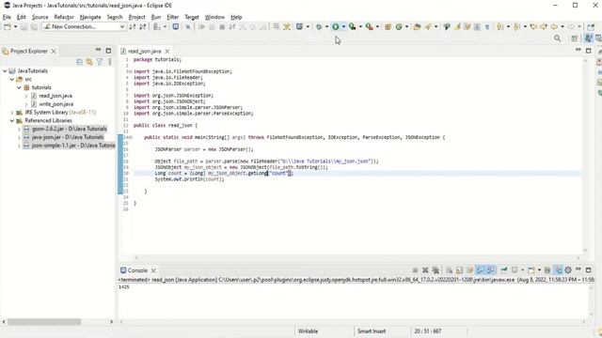The image size is (602, 338).
Task: Click the Coverage launch icon
Action: pyautogui.click(x=352, y=27)
